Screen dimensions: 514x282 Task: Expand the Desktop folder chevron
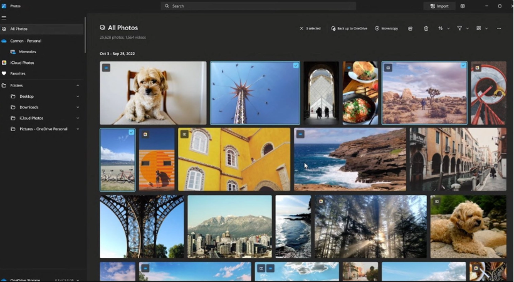pos(78,97)
